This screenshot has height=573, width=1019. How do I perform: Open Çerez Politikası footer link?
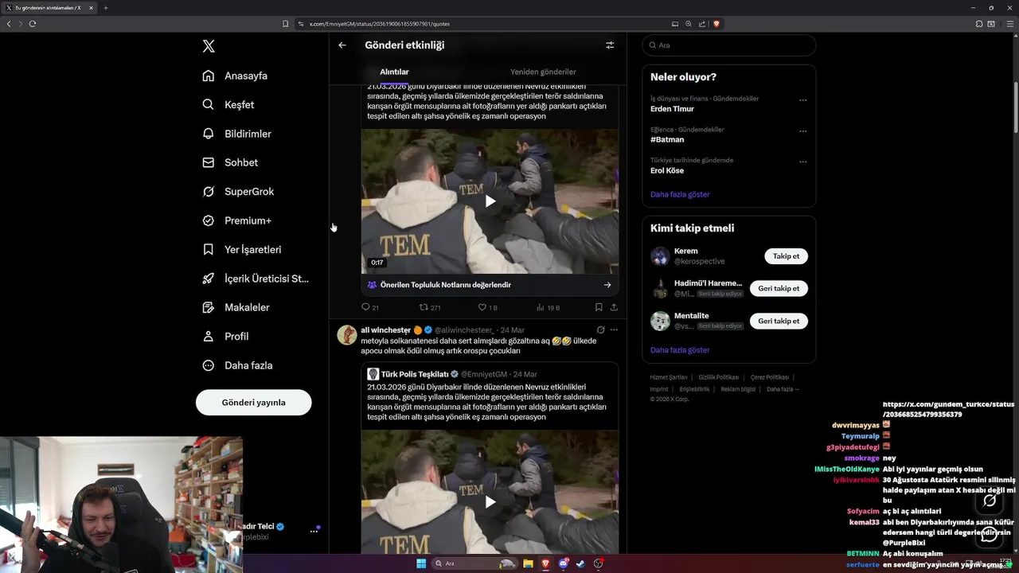point(769,377)
